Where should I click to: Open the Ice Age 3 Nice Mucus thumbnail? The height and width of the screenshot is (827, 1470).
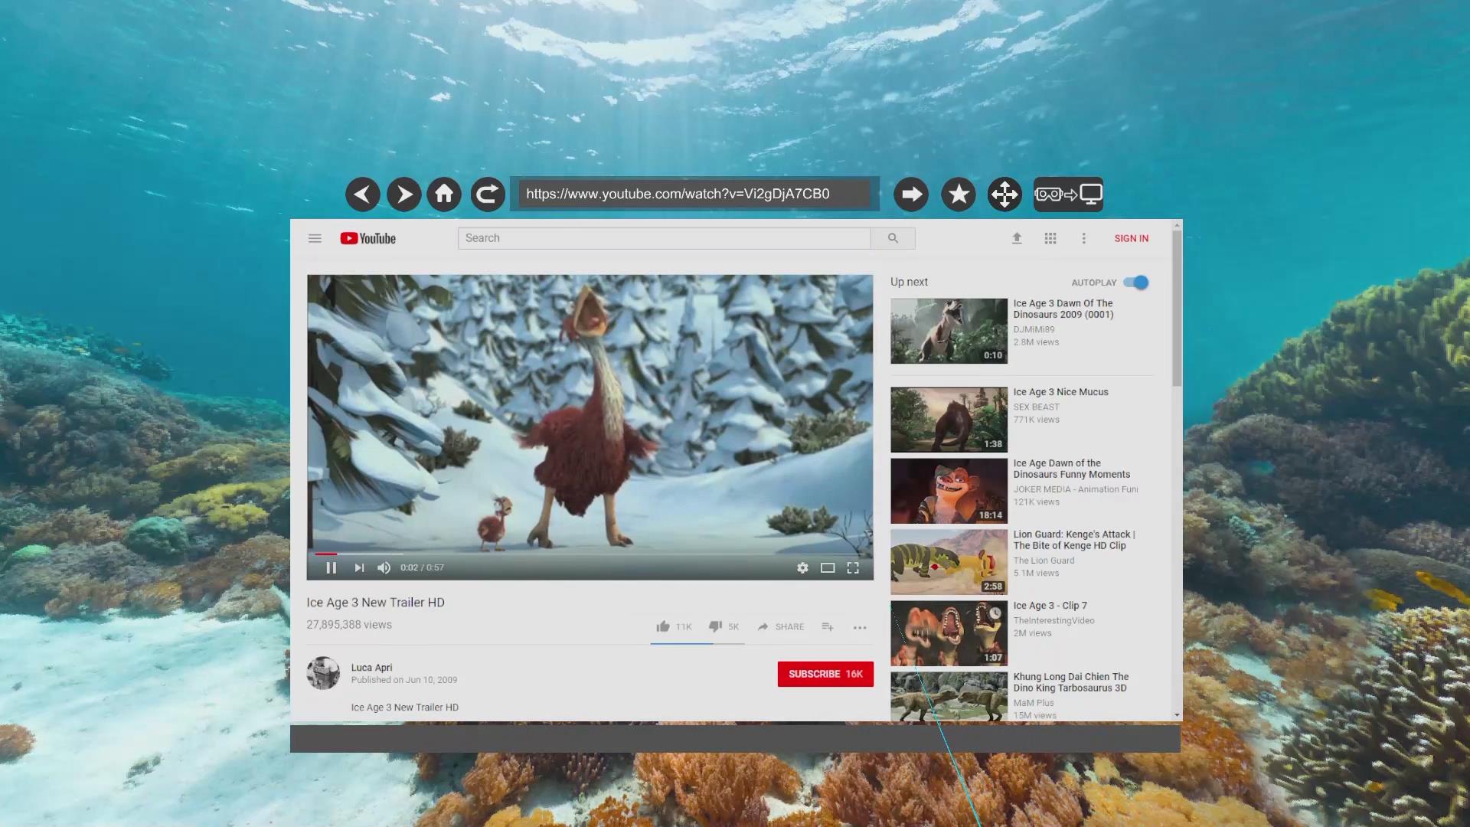949,420
